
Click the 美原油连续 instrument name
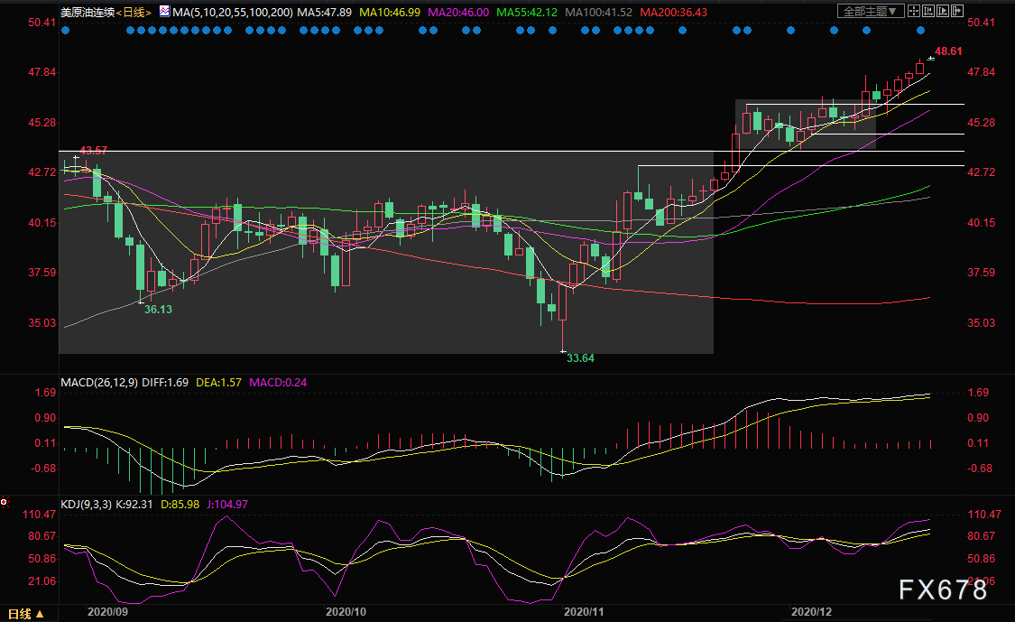88,12
